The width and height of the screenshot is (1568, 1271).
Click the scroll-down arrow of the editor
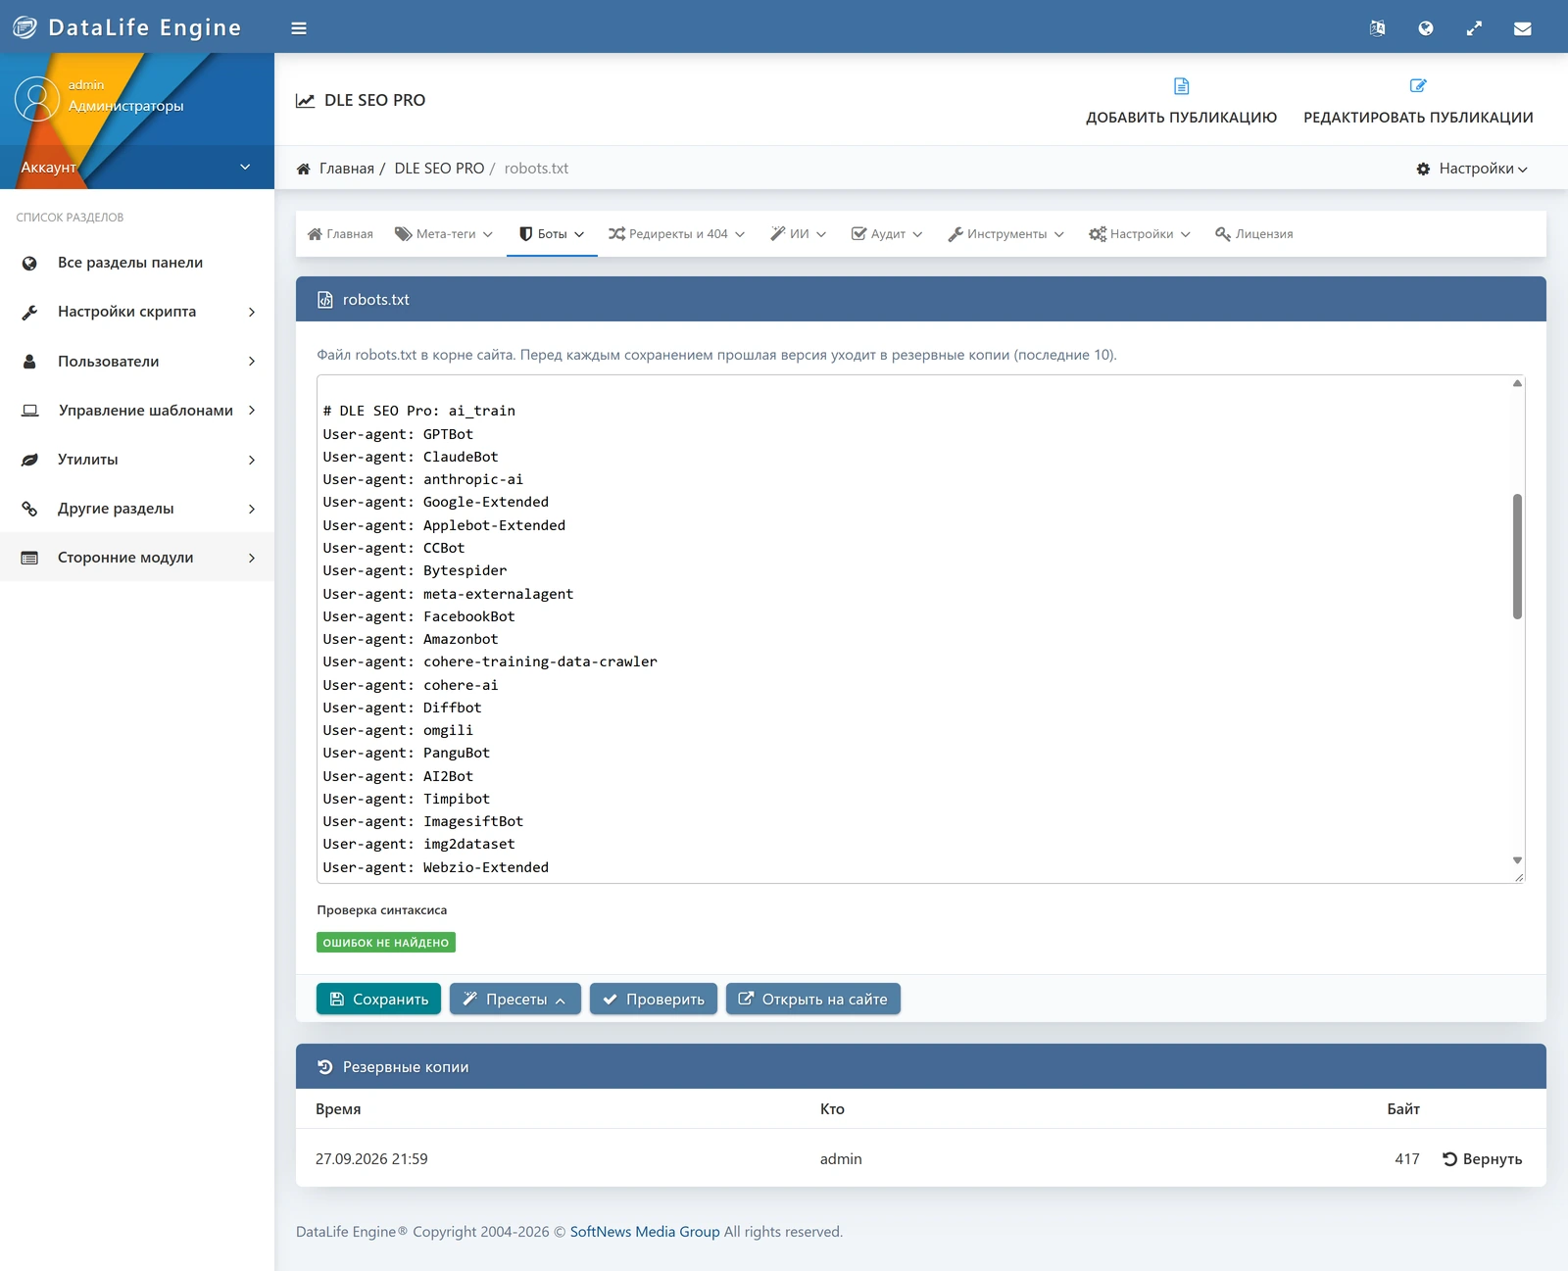pyautogui.click(x=1517, y=860)
